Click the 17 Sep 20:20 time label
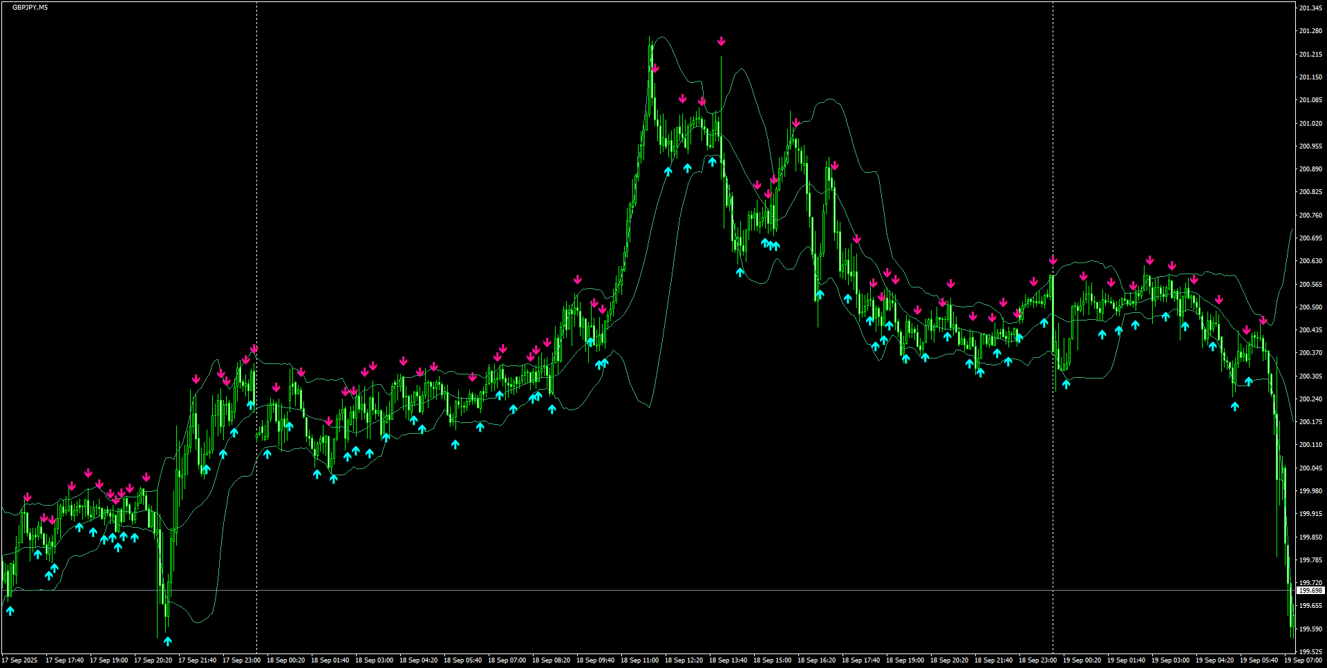 pos(153,660)
